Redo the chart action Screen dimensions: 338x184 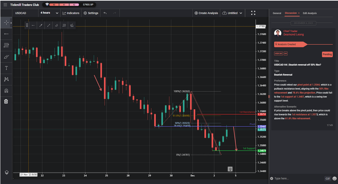[x=115, y=13]
